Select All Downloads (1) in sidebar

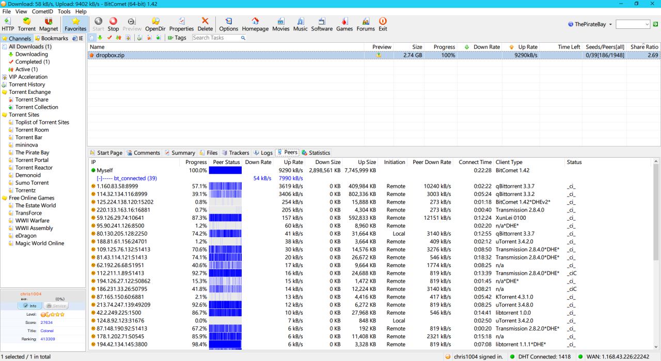(x=30, y=46)
